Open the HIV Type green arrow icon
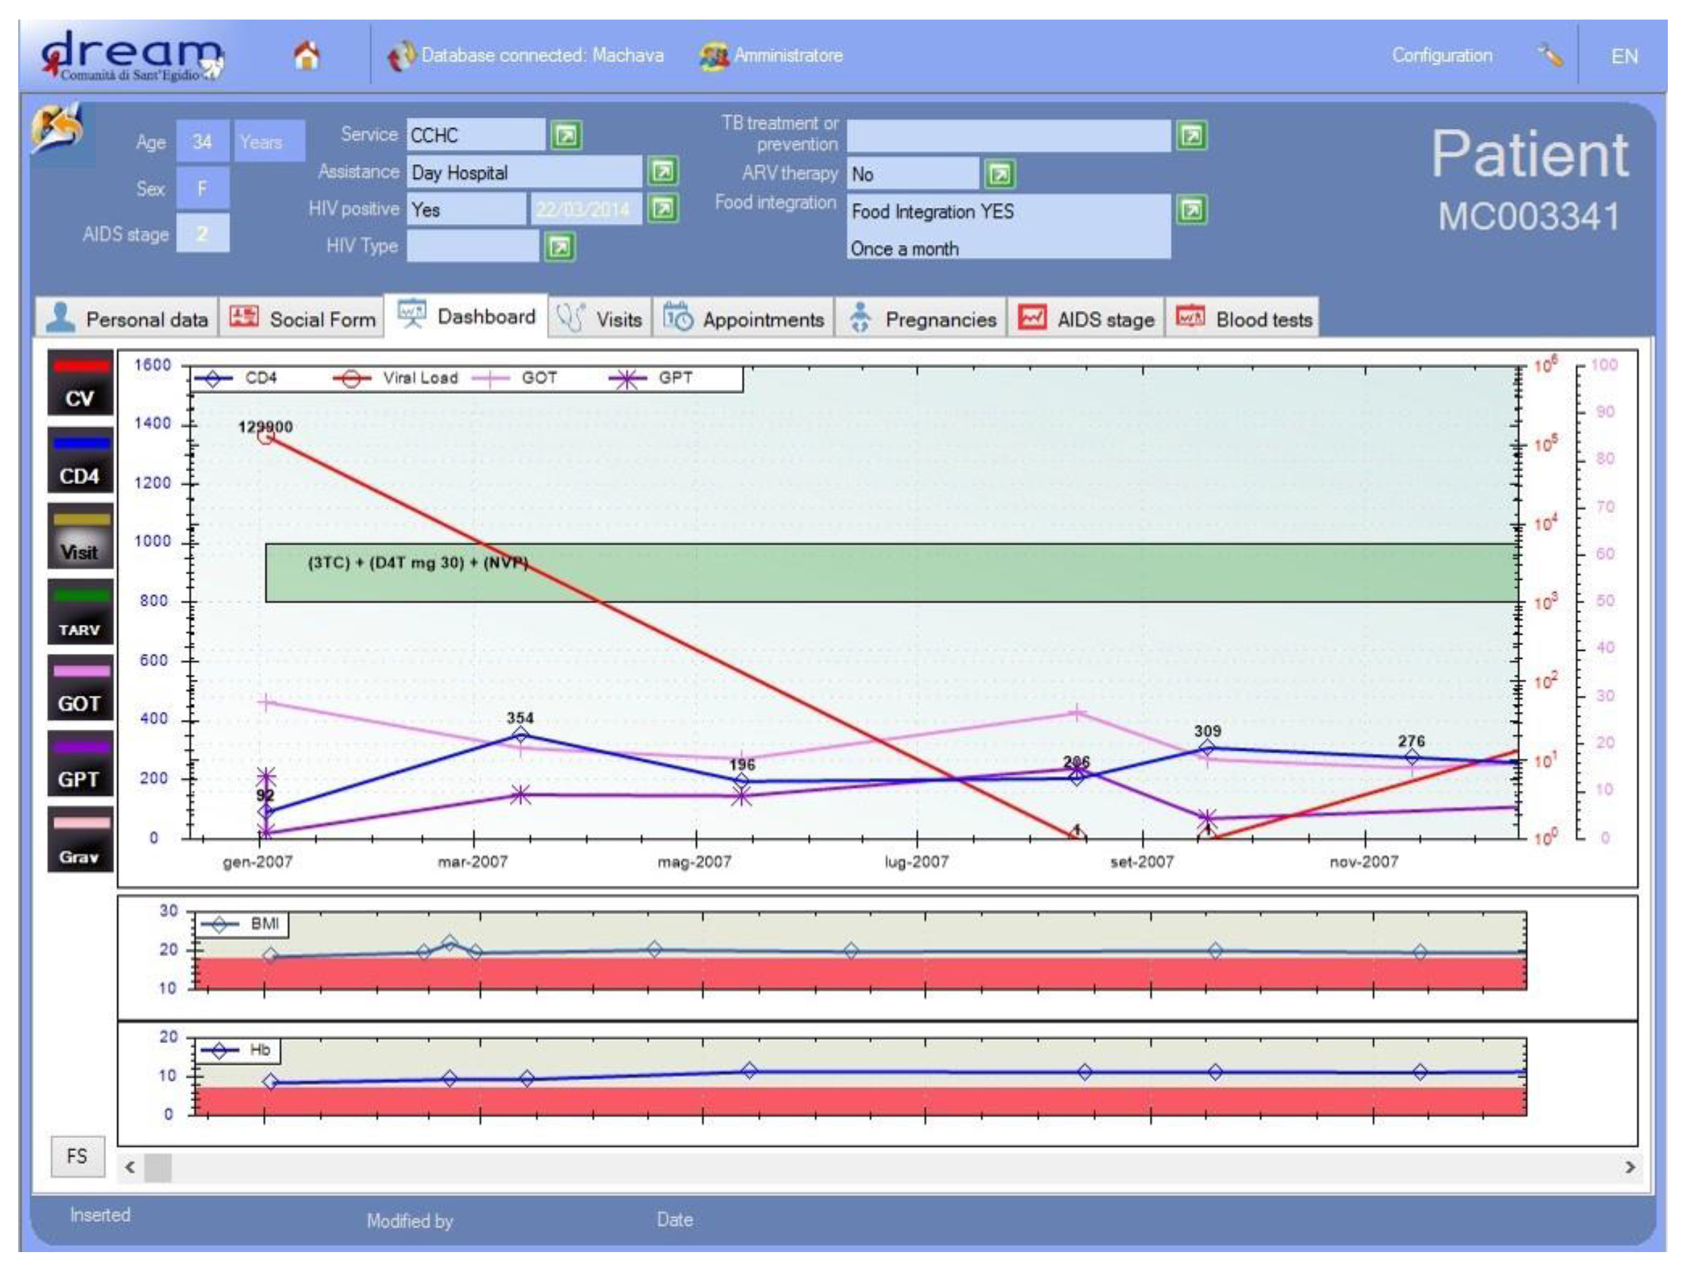This screenshot has height=1275, width=1682. click(x=560, y=247)
